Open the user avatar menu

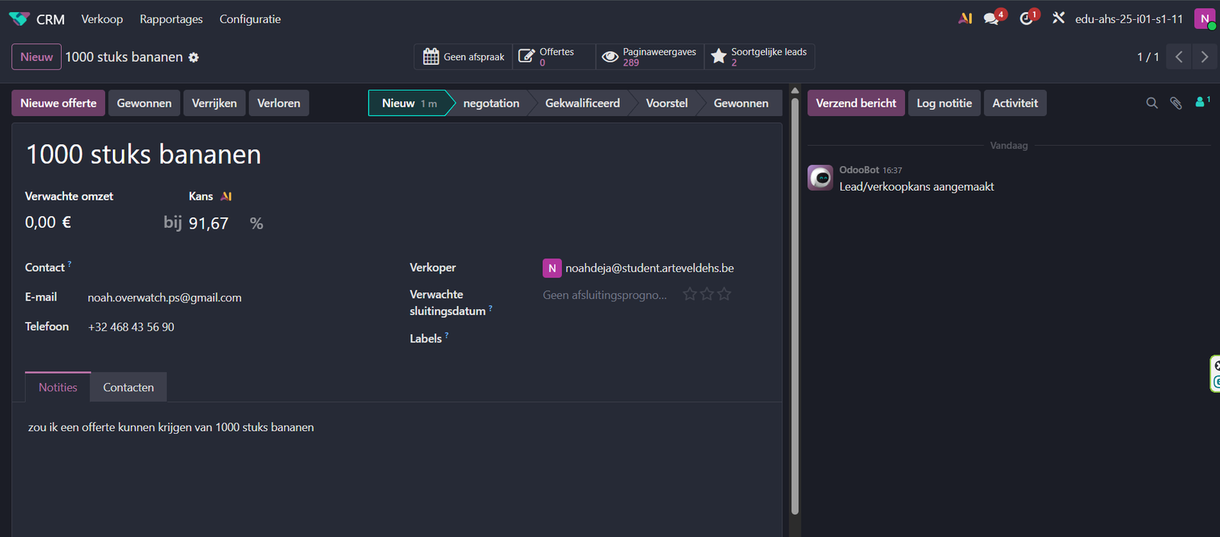point(1204,19)
